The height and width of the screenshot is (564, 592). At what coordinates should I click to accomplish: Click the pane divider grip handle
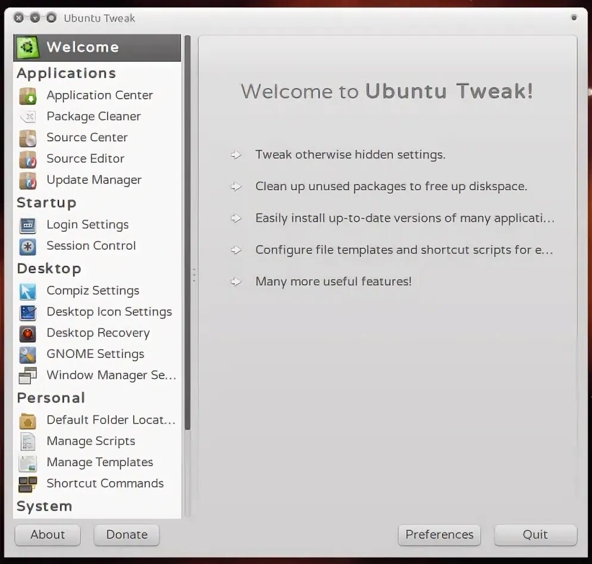pos(194,275)
